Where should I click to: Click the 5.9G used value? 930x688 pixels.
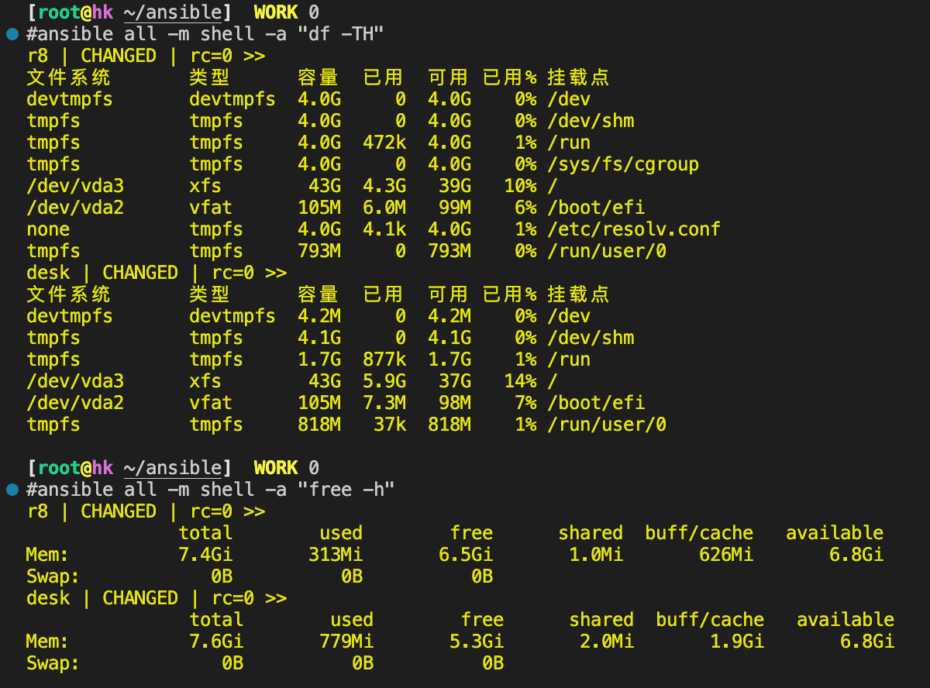point(384,381)
